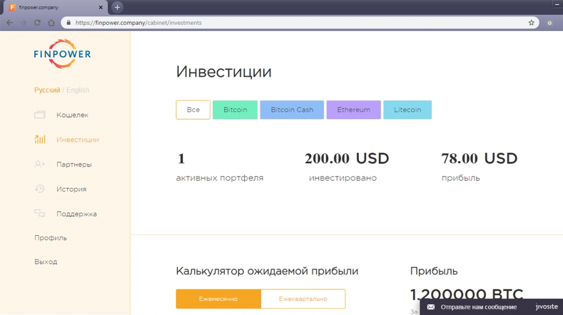Click the add-person icon beside Партнеры
The width and height of the screenshot is (563, 315).
coord(40,164)
